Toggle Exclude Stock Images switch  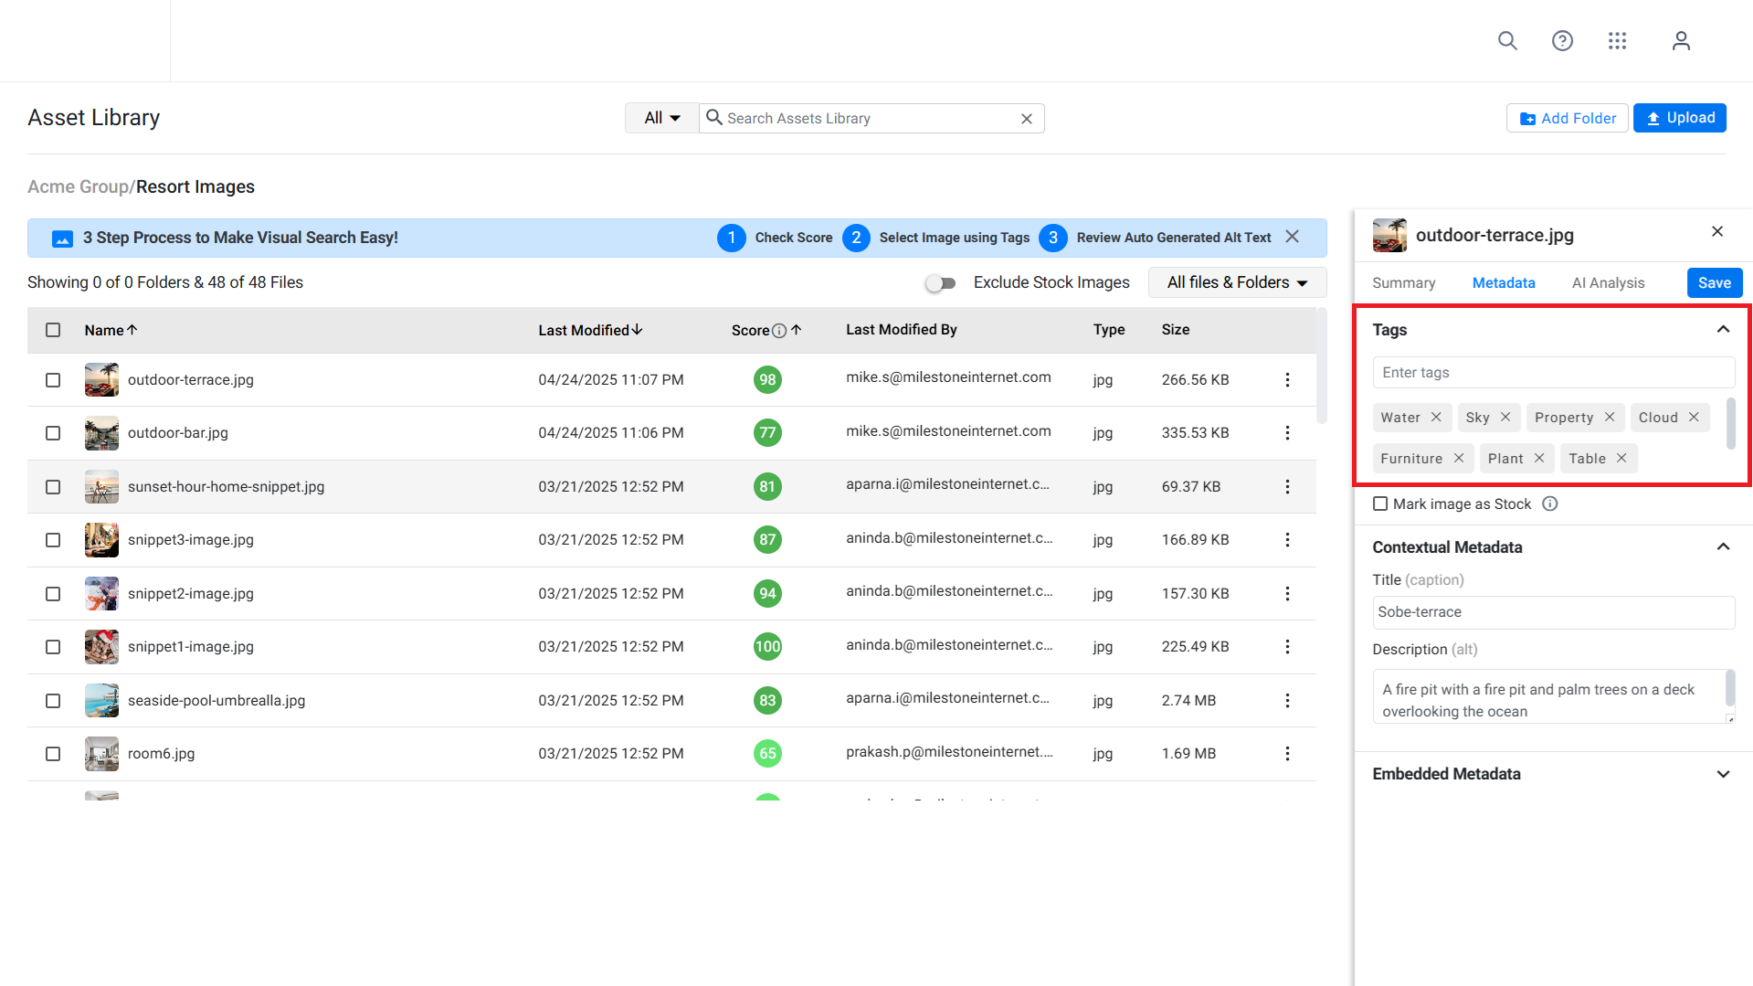tap(940, 283)
